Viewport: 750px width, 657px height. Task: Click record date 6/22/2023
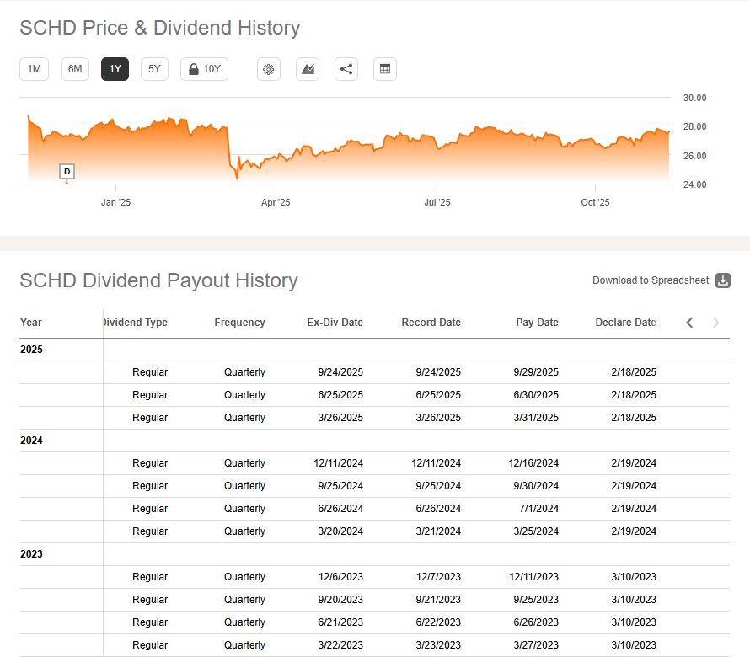tap(438, 622)
